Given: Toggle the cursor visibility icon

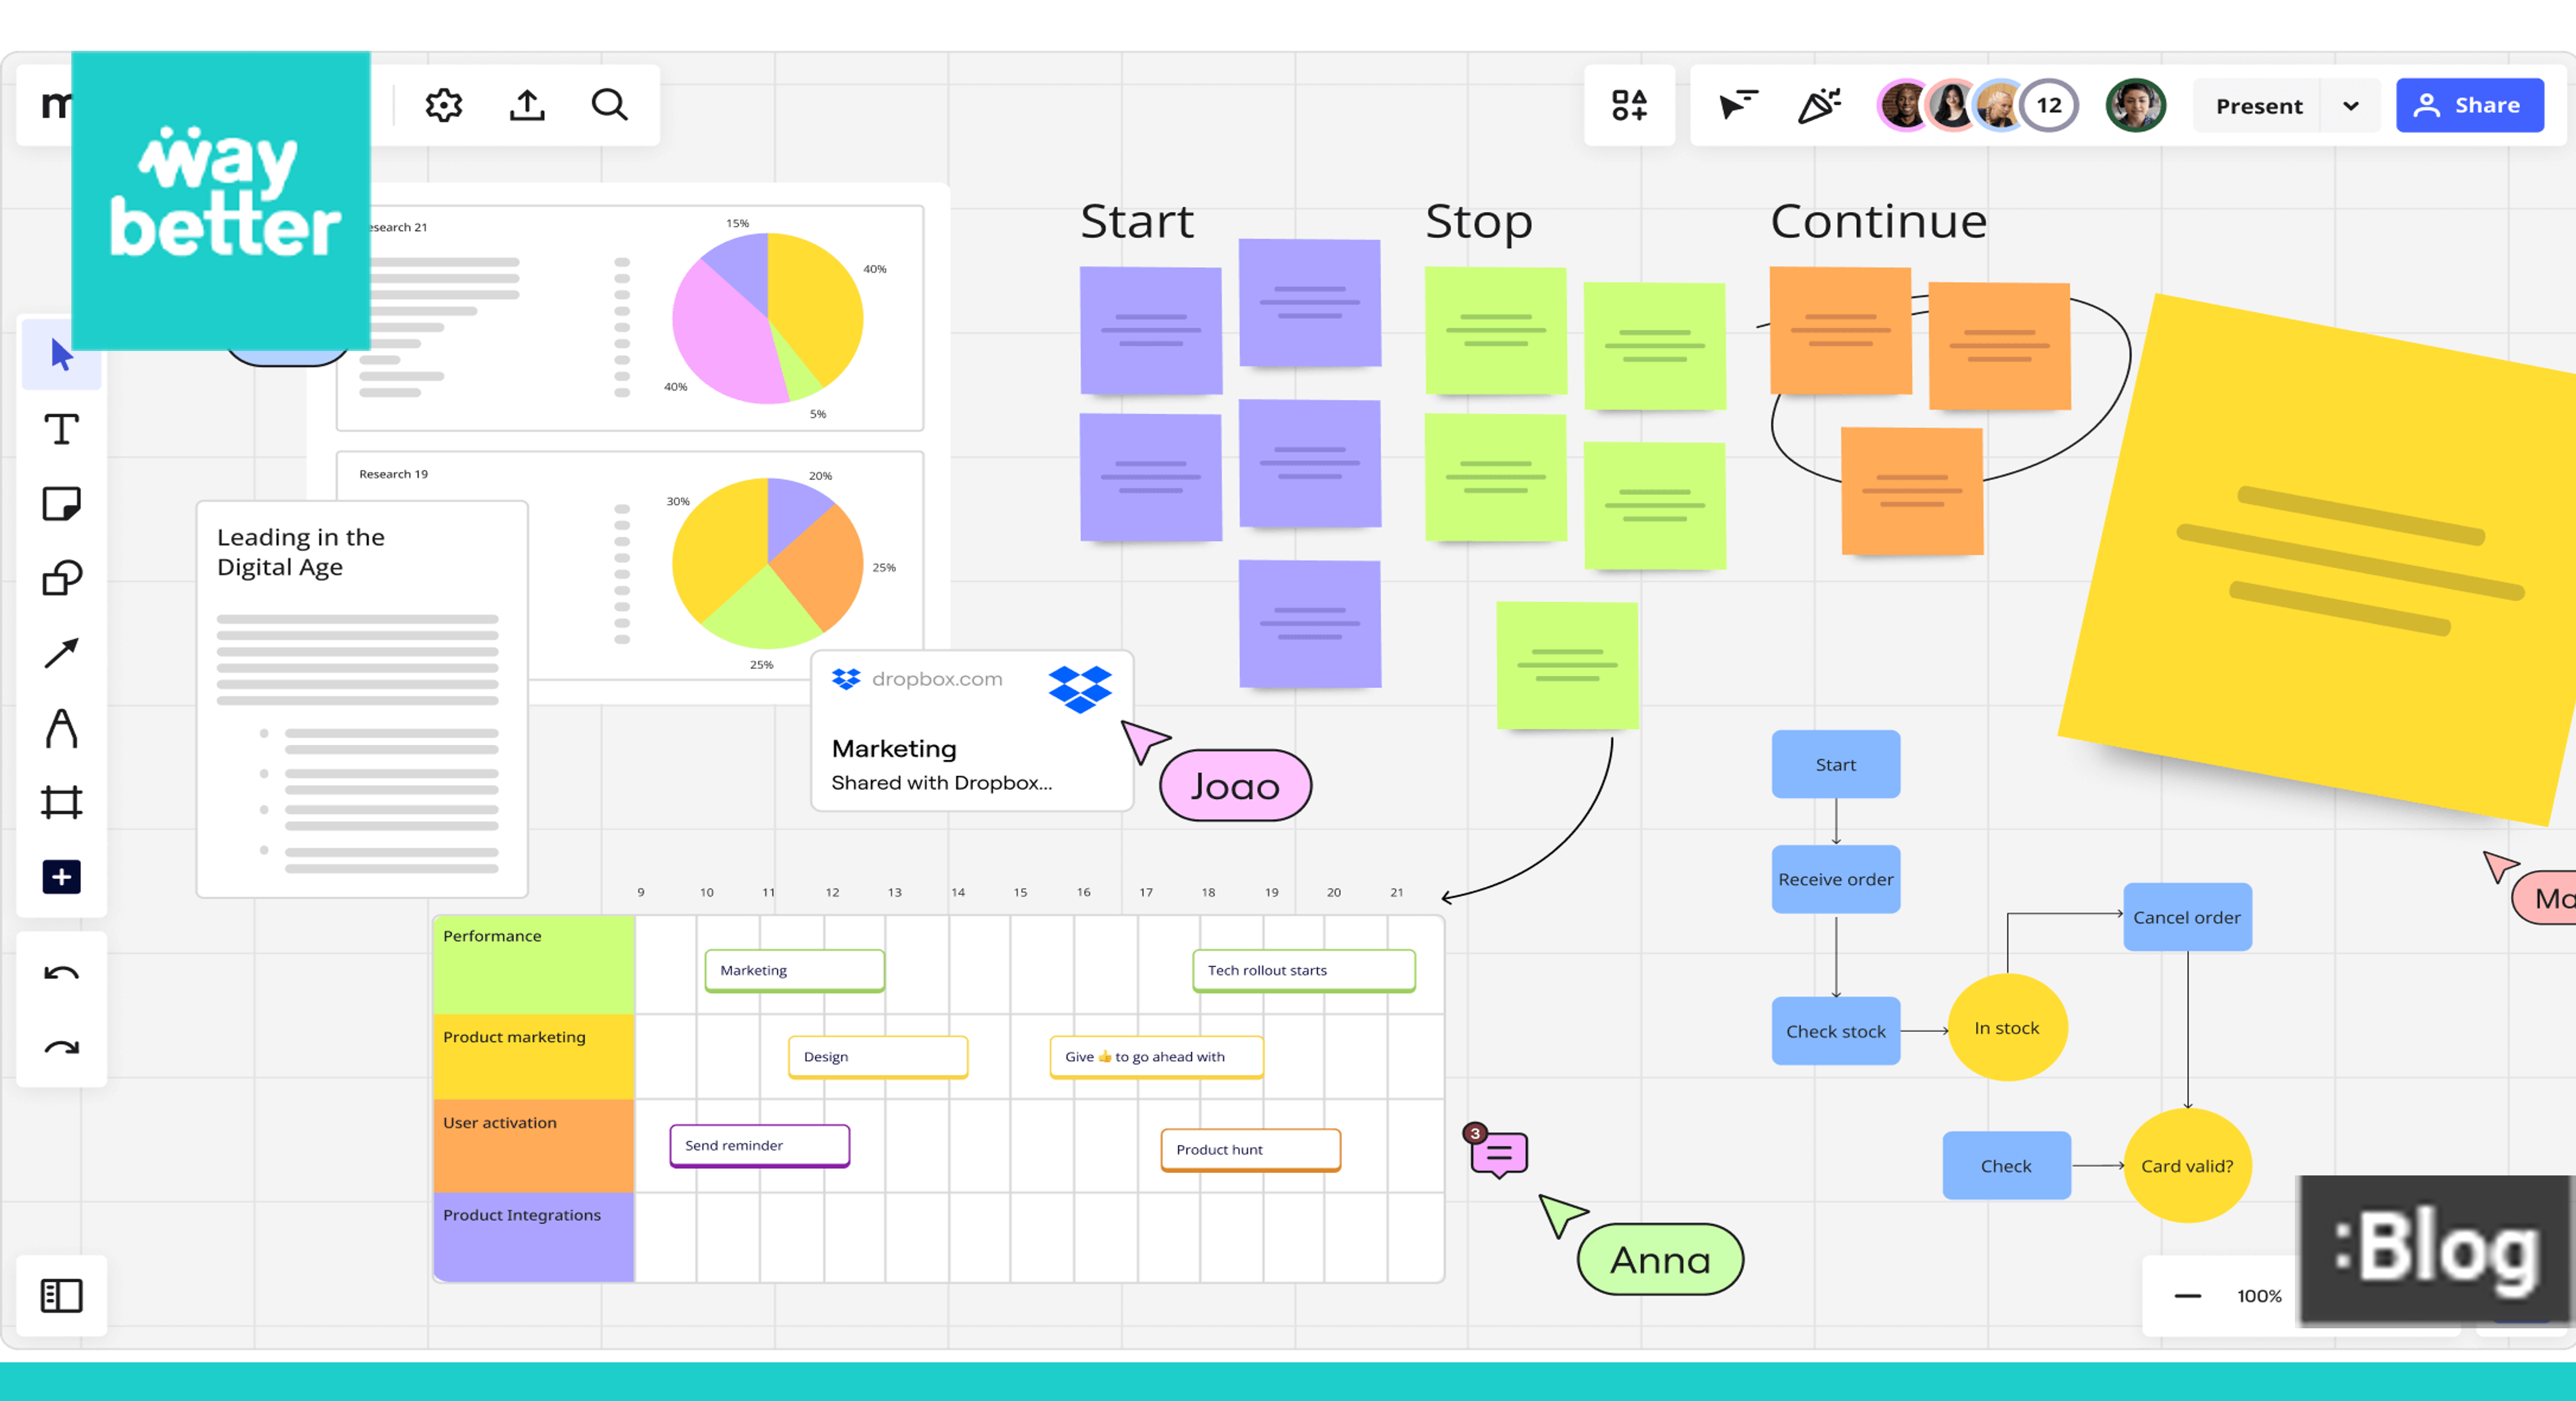Looking at the screenshot, I should point(1738,105).
